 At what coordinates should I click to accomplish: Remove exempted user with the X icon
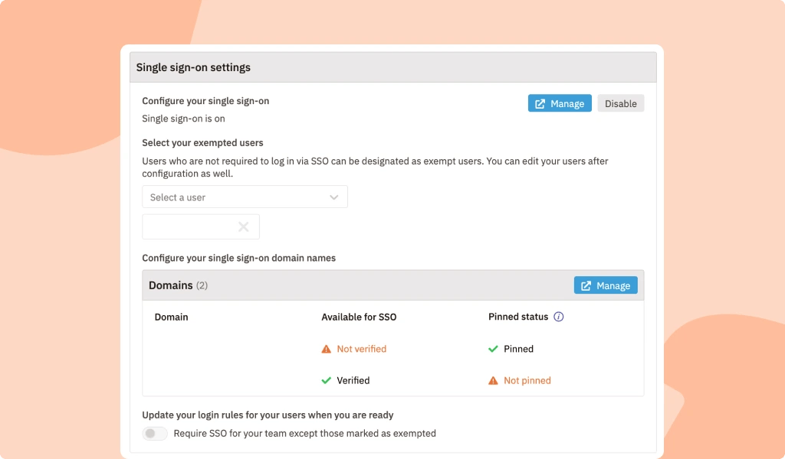point(243,226)
